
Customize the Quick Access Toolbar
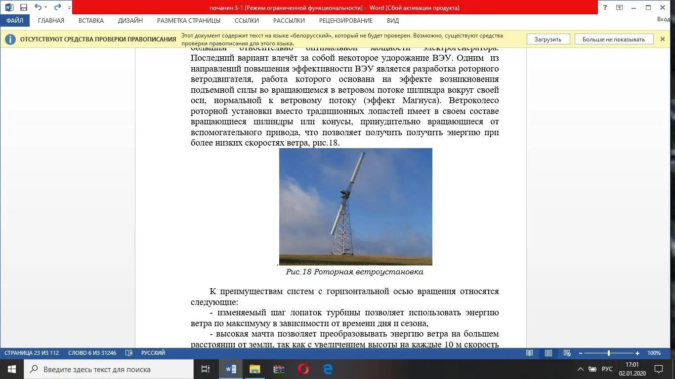69,8
